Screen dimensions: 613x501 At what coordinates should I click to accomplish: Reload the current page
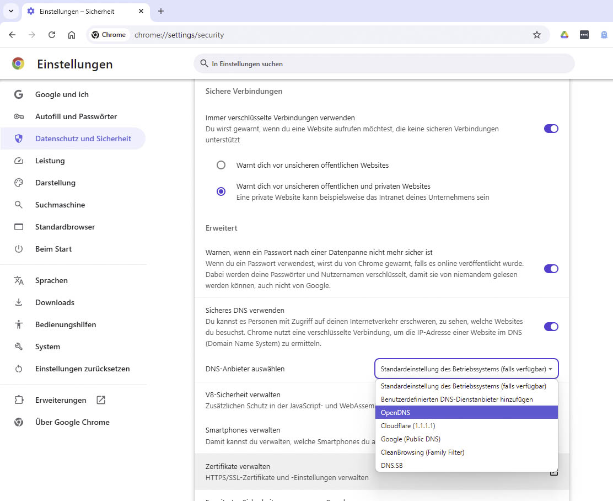pos(52,35)
